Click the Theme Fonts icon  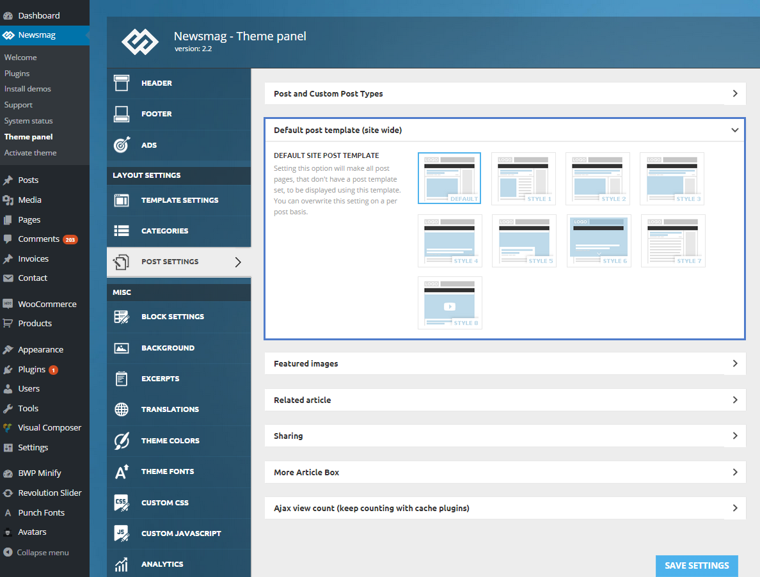click(x=121, y=471)
